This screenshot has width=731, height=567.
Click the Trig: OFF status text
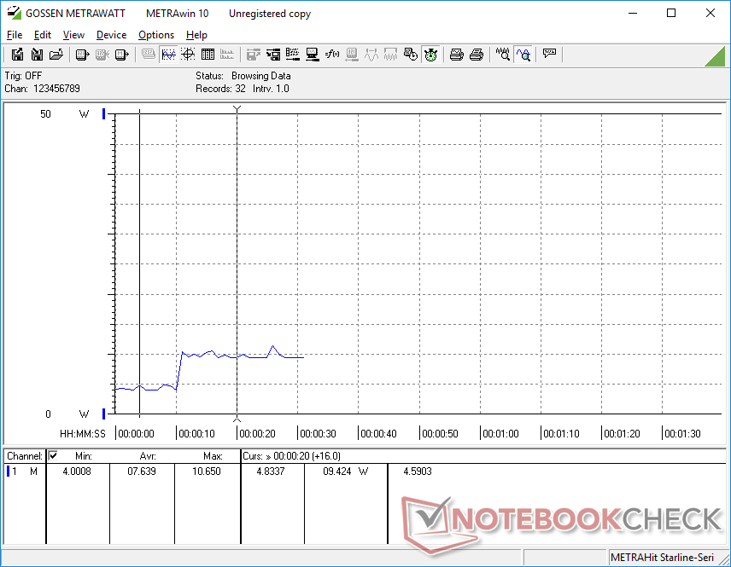pos(23,76)
